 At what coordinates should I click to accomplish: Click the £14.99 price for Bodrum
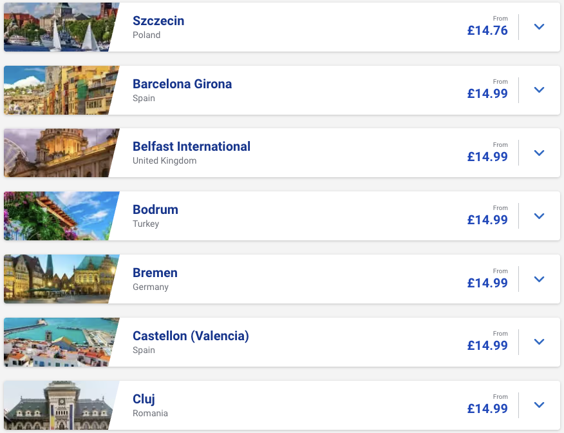pyautogui.click(x=487, y=220)
